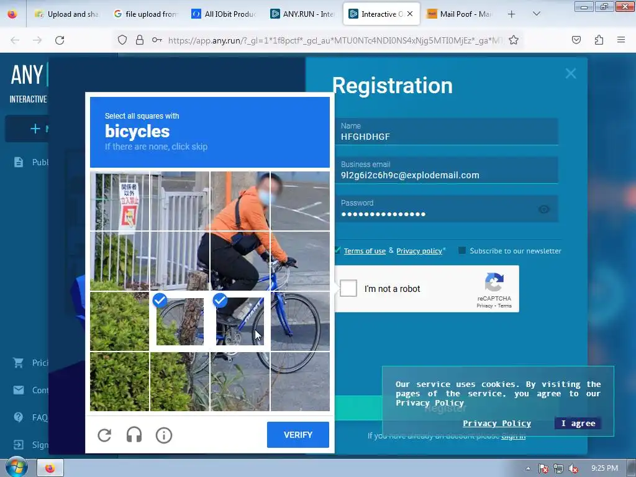The width and height of the screenshot is (636, 477).
Task: Open Firefox View icon in tab bar
Action: point(12,14)
